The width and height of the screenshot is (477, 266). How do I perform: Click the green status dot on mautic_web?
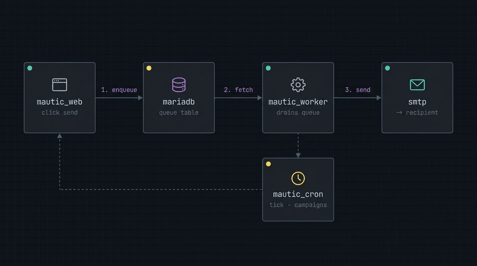click(30, 68)
